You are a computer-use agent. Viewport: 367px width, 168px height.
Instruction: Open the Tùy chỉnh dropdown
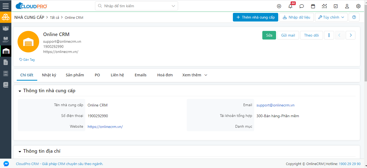point(331,17)
